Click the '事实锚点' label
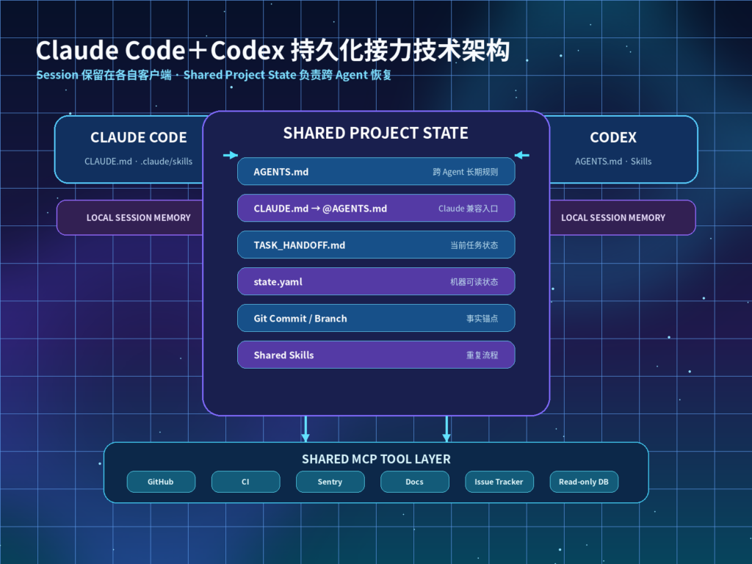This screenshot has width=752, height=564. coord(482,319)
